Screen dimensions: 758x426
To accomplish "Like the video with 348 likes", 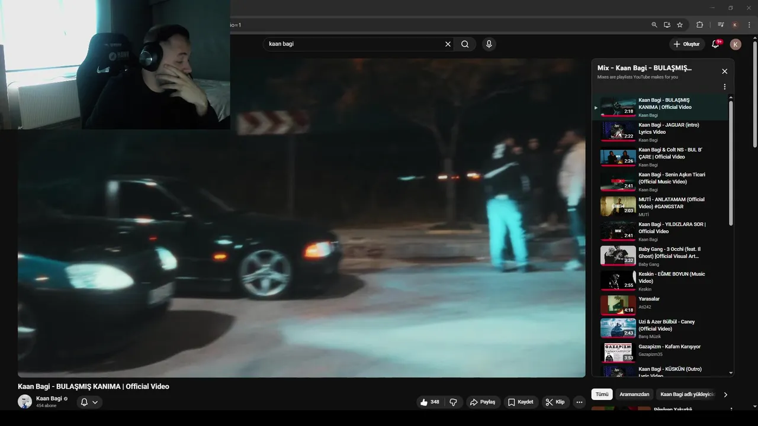I will point(429,402).
